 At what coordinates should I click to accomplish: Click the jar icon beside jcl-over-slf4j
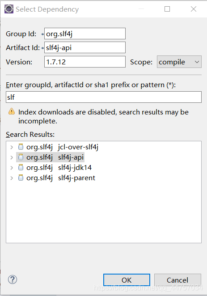[21, 147]
